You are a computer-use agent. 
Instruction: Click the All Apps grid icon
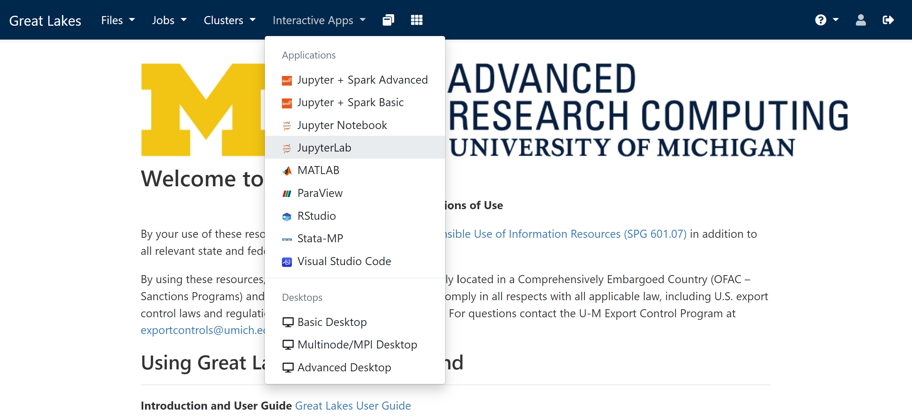416,20
